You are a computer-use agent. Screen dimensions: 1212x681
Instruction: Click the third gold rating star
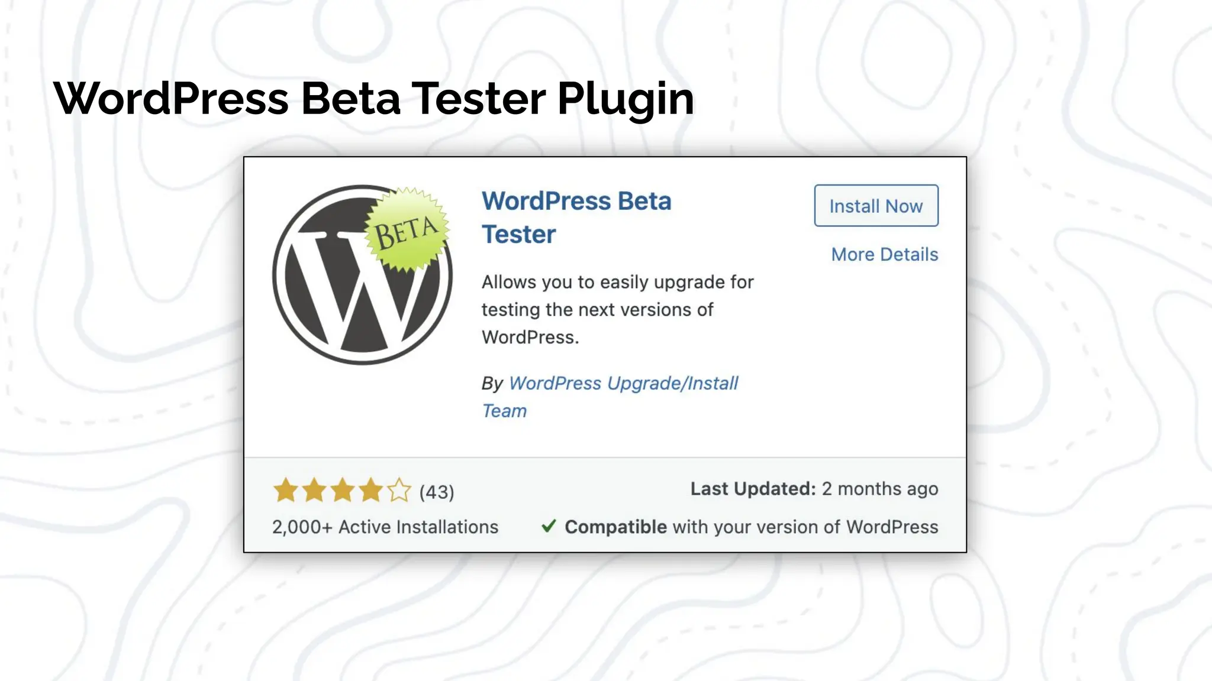coord(343,490)
